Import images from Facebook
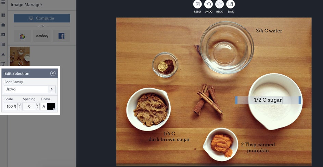 click(x=61, y=36)
